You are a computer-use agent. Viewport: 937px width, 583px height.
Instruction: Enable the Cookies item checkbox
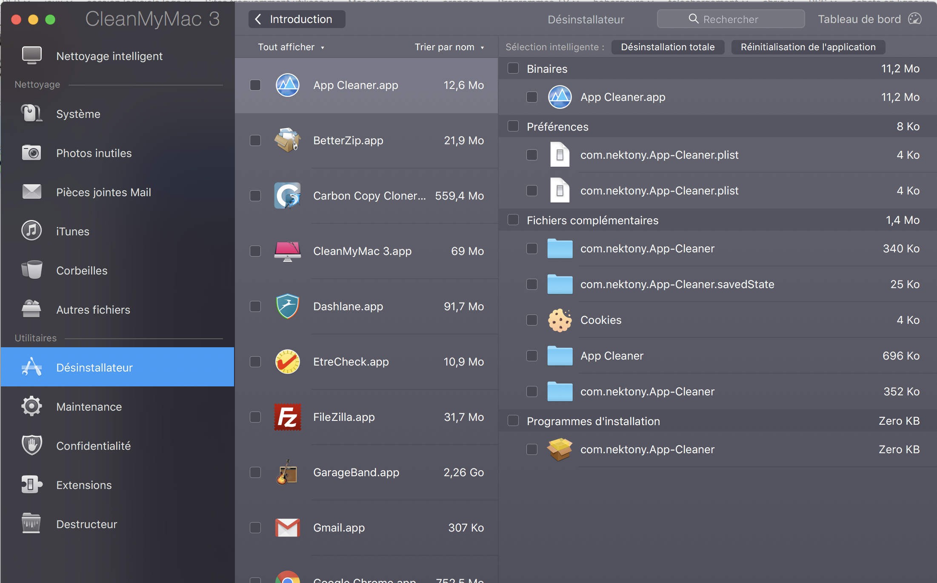coord(532,320)
